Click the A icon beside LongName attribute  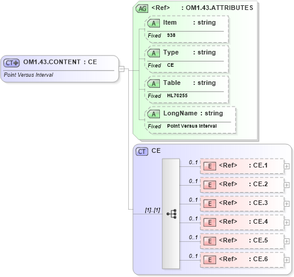pos(153,114)
